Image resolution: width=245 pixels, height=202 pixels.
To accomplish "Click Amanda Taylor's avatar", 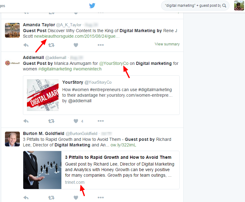I will [12, 30].
